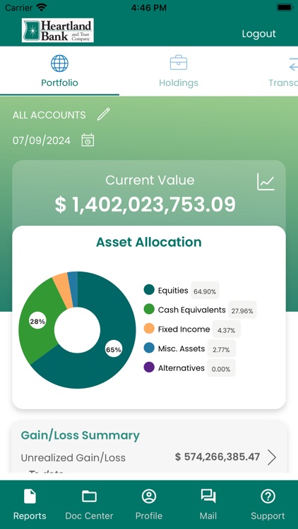
Task: Tap the Wi-Fi status icon
Action: click(x=42, y=7)
